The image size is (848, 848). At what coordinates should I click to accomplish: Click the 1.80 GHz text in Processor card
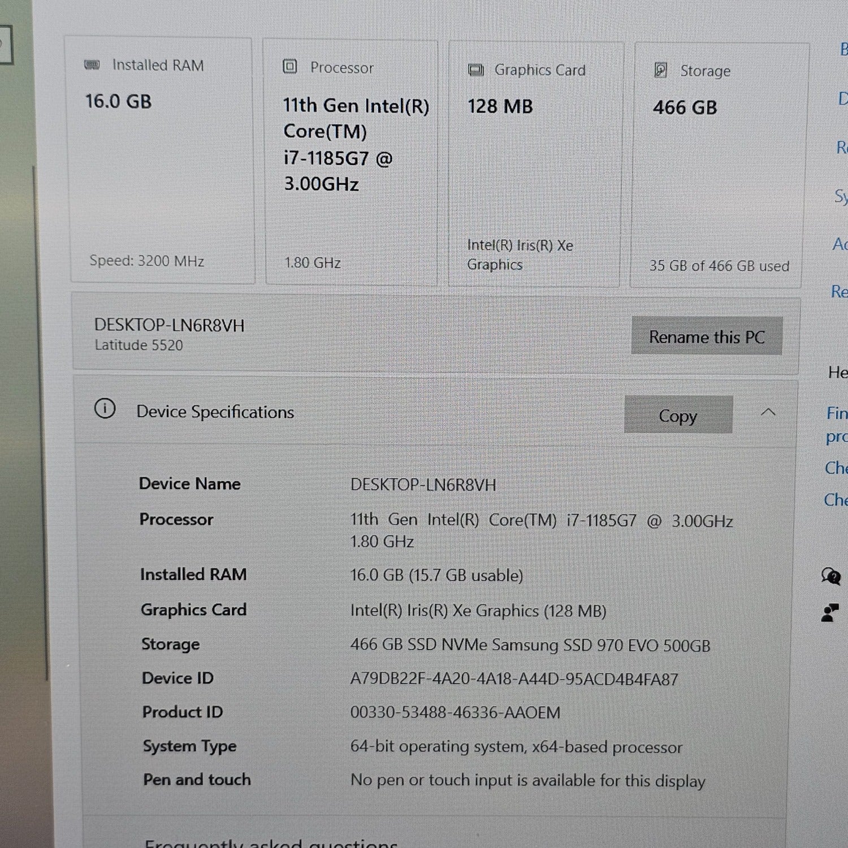[x=312, y=263]
